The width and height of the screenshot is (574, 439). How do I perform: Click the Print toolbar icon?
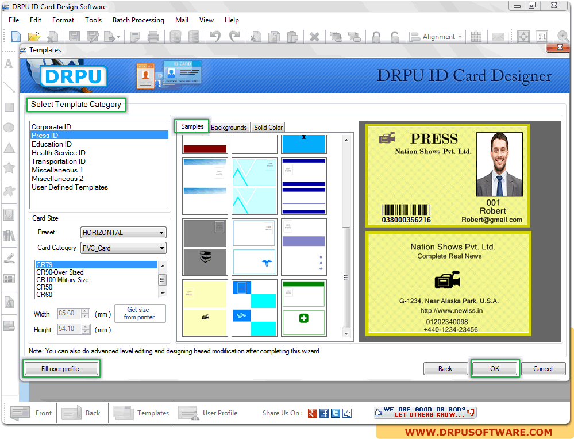pyautogui.click(x=153, y=37)
